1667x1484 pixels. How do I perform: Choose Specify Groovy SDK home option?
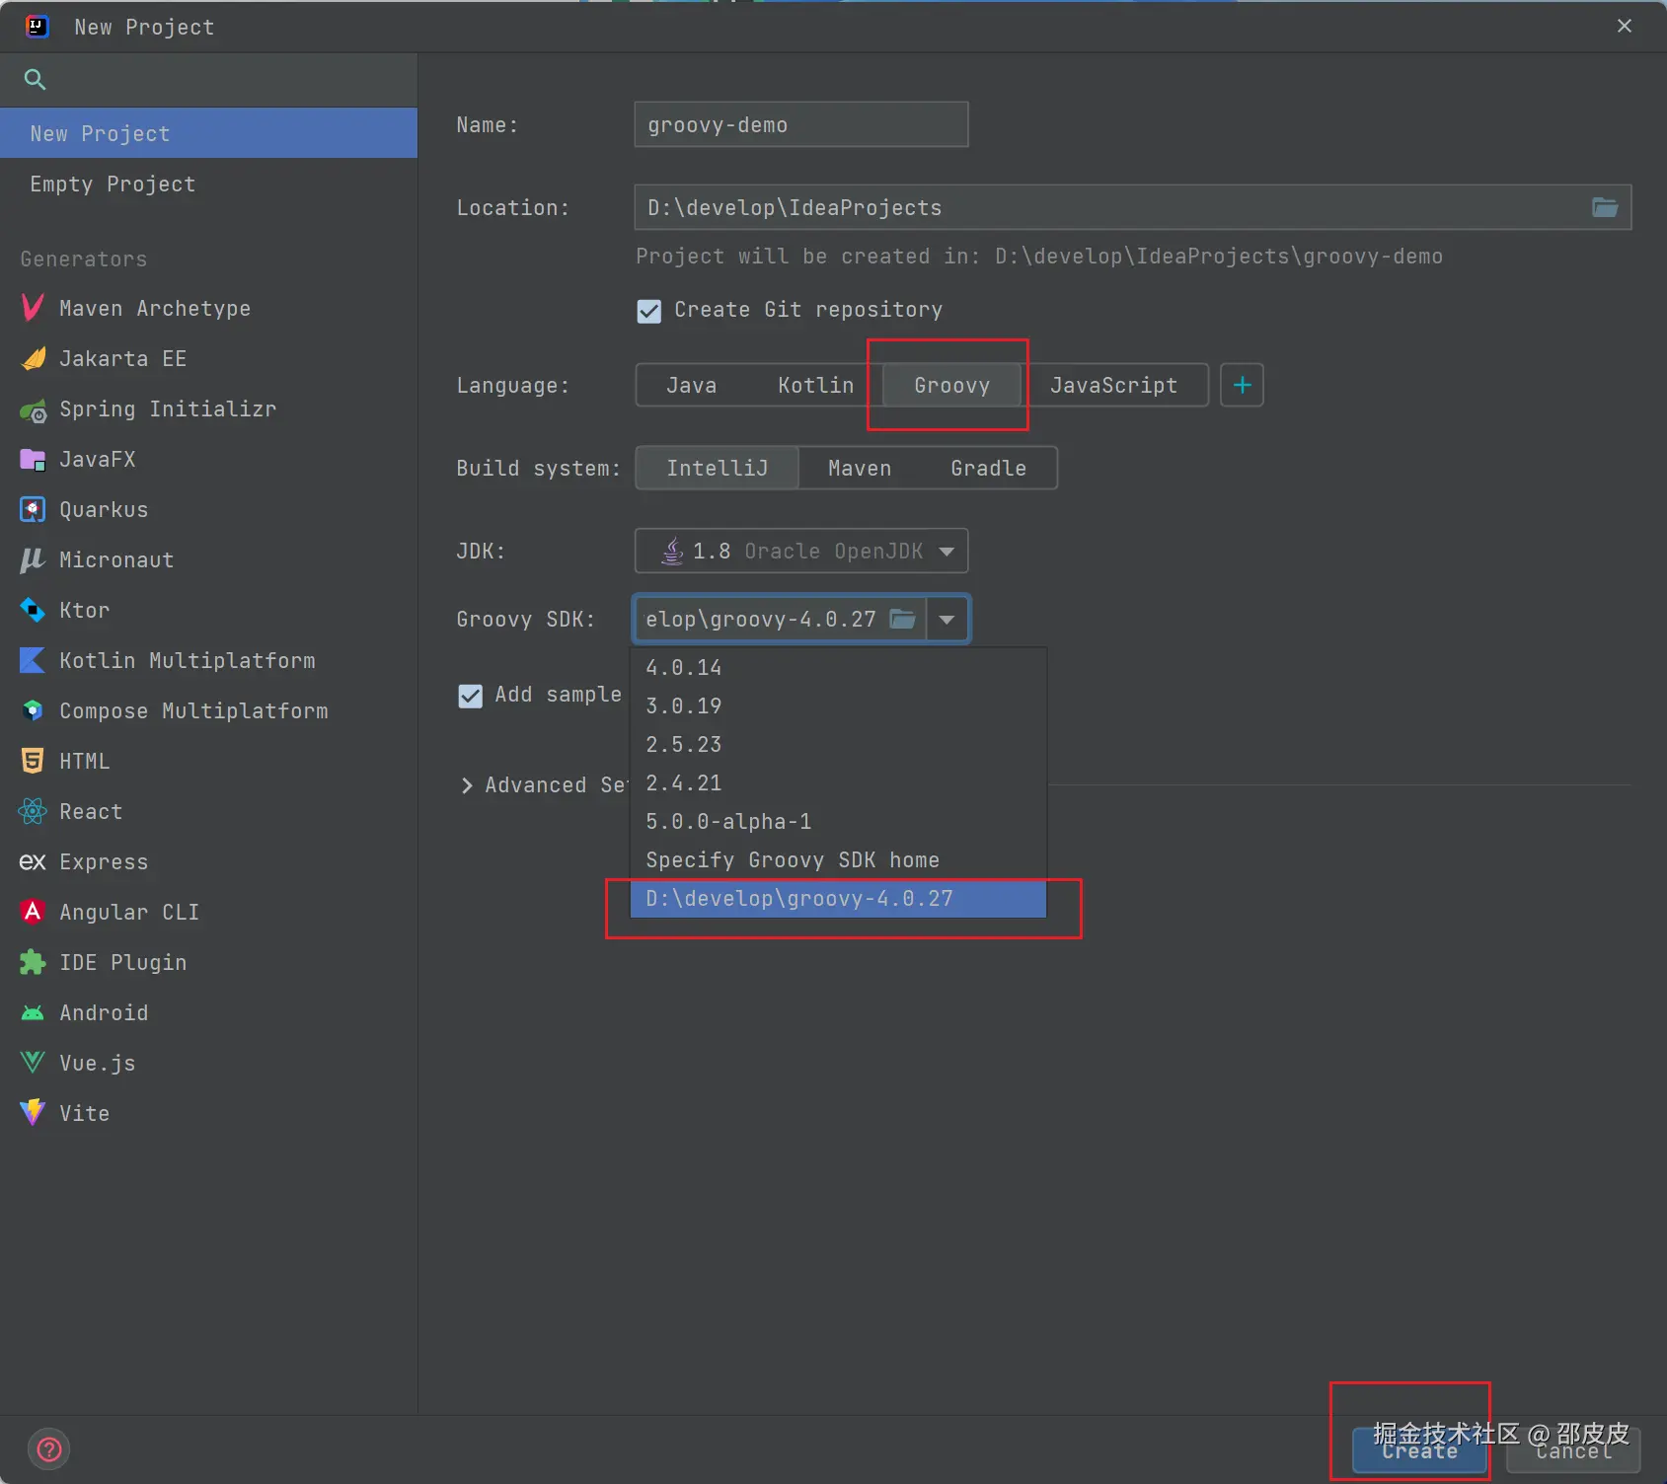(x=838, y=860)
